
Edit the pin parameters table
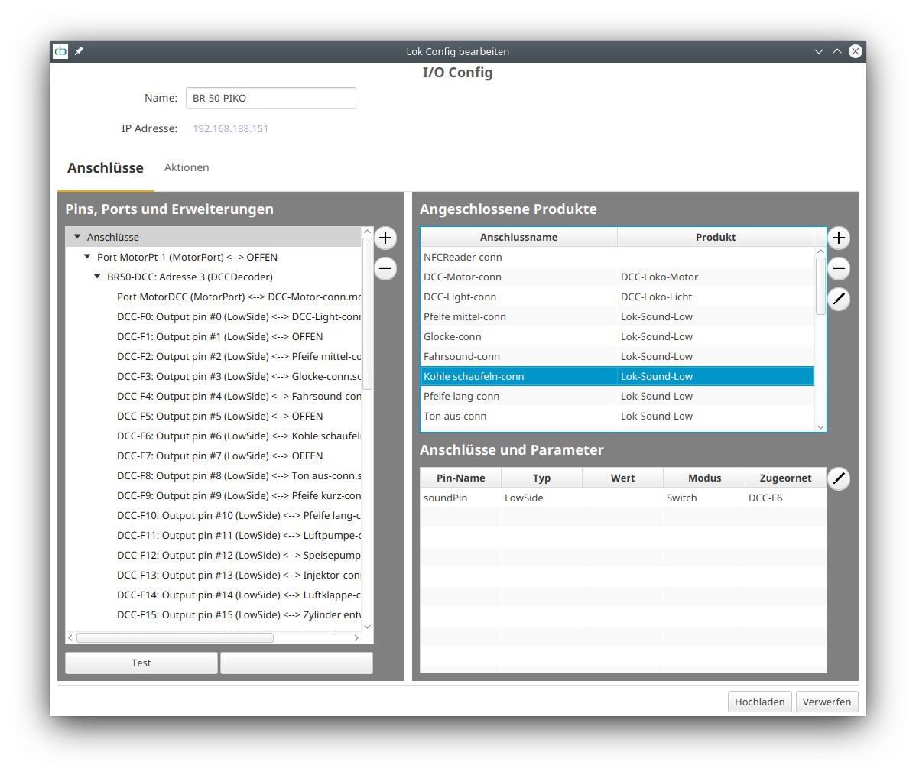click(x=839, y=478)
